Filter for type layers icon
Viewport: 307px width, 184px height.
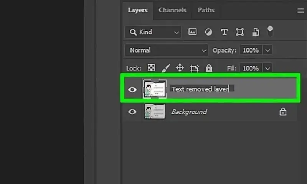pos(224,32)
